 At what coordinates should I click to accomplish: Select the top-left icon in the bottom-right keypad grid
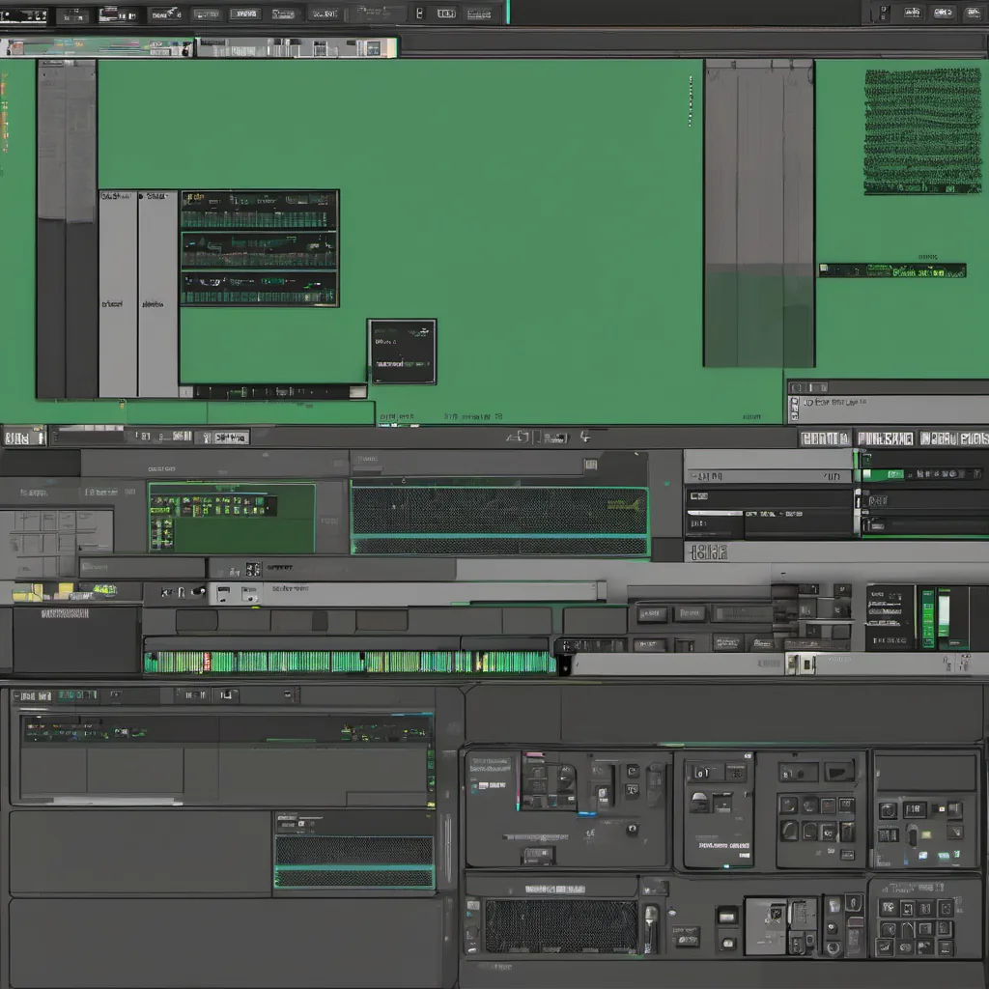[888, 908]
